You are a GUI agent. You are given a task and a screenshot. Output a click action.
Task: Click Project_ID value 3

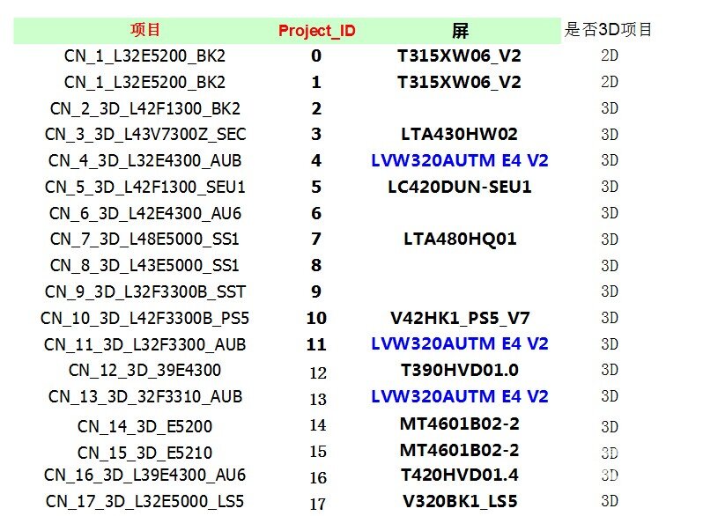[x=316, y=134]
